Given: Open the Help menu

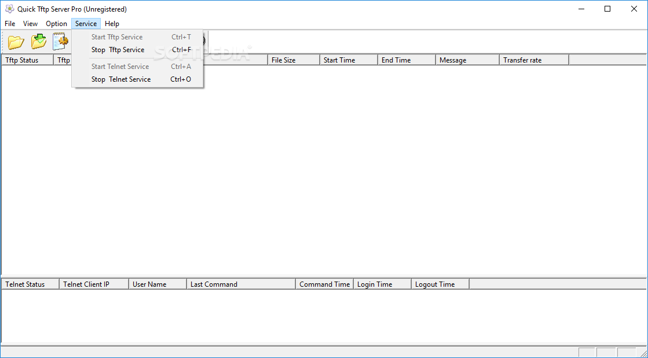Looking at the screenshot, I should pyautogui.click(x=112, y=24).
